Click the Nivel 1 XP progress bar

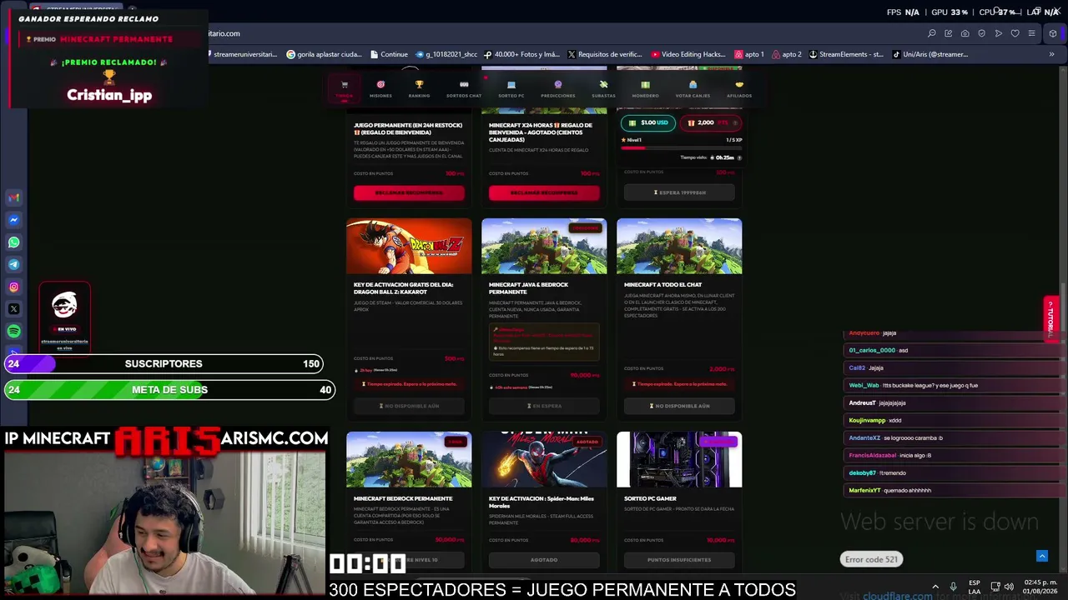pos(681,147)
